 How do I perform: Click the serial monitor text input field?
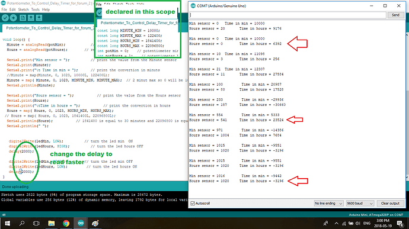point(287,15)
